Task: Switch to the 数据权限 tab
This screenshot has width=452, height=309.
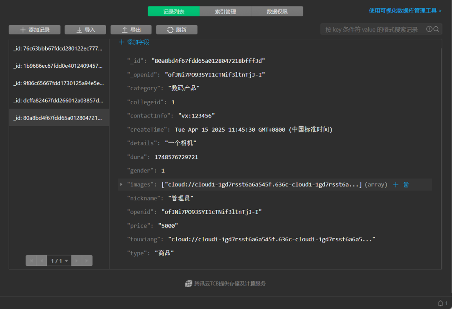Action: coord(277,12)
